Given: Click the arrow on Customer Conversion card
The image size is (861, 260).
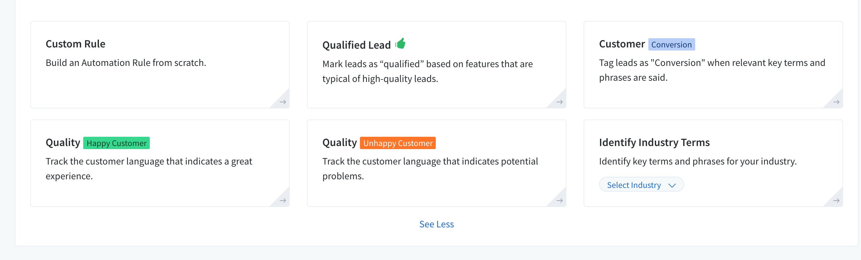Looking at the screenshot, I should tap(836, 102).
